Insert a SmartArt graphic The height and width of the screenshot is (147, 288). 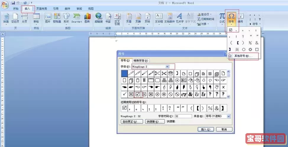click(77, 19)
